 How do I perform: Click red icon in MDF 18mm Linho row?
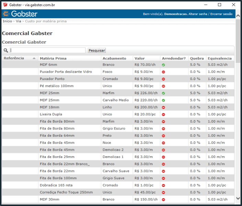click(163, 107)
